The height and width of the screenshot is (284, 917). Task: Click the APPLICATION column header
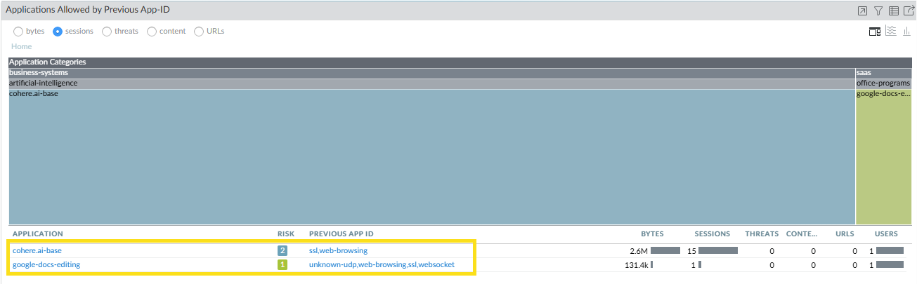coord(38,234)
